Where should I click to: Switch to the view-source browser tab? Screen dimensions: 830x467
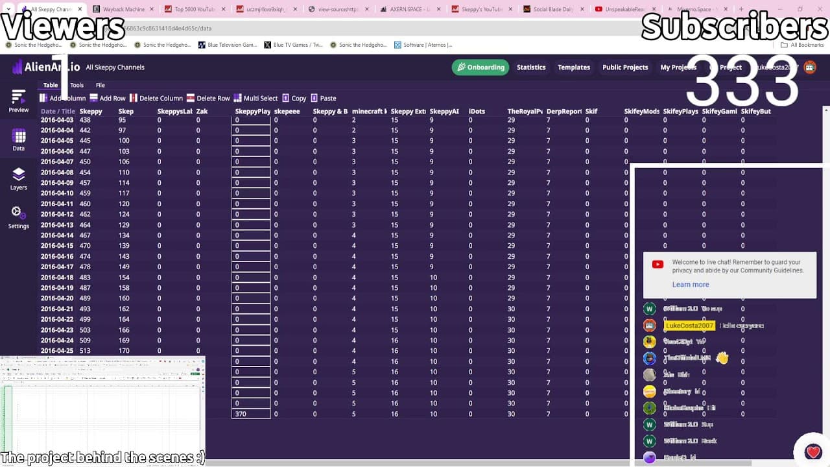(x=338, y=10)
